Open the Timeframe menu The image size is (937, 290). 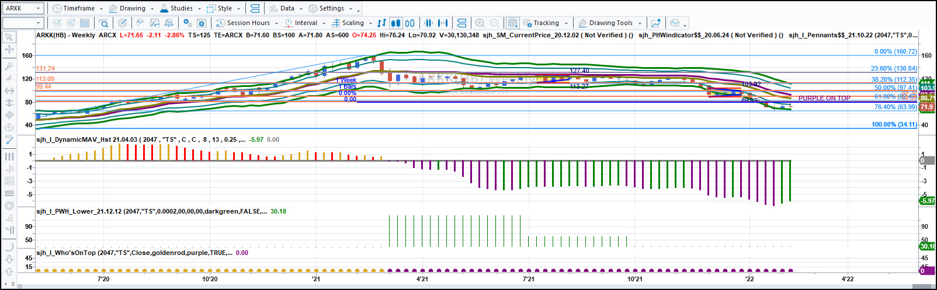[78, 8]
